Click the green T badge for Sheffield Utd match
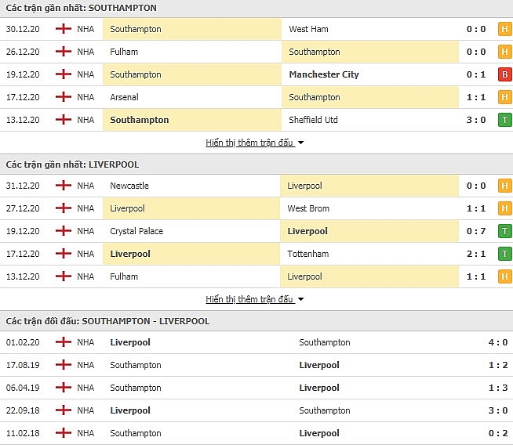 (505, 120)
